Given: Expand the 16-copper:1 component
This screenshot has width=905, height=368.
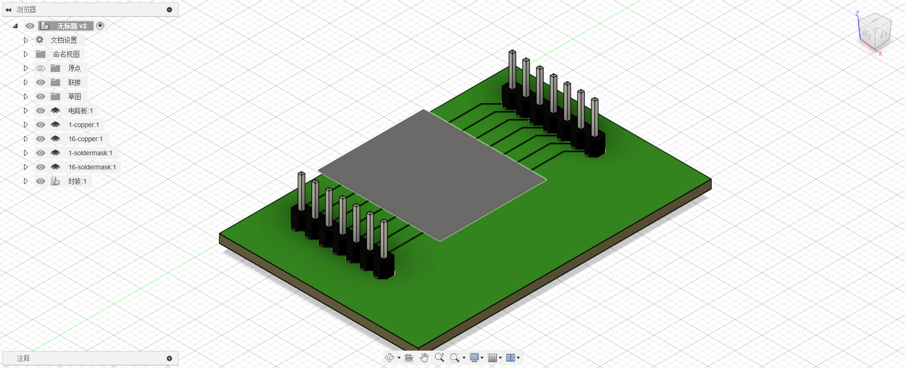Looking at the screenshot, I should tap(26, 139).
